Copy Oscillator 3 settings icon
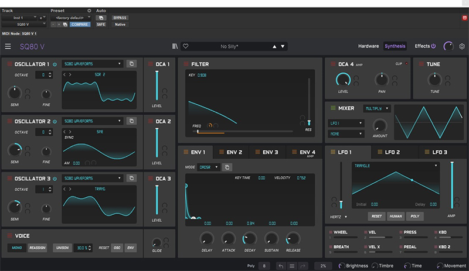The image size is (469, 271). [131, 178]
